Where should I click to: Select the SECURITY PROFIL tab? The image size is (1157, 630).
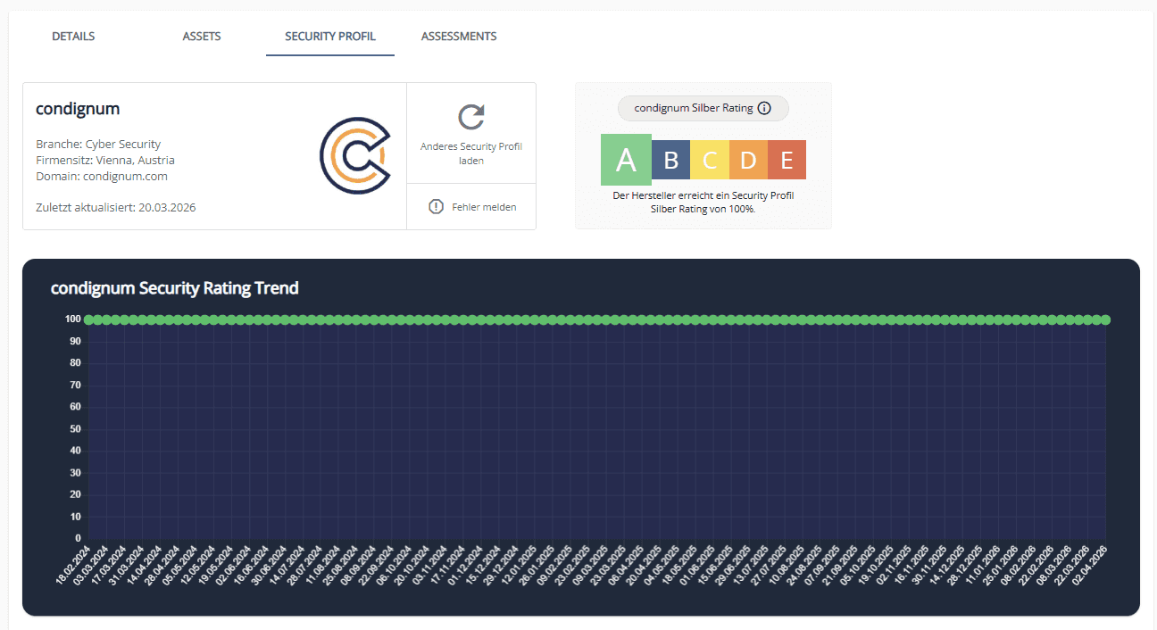(x=329, y=36)
